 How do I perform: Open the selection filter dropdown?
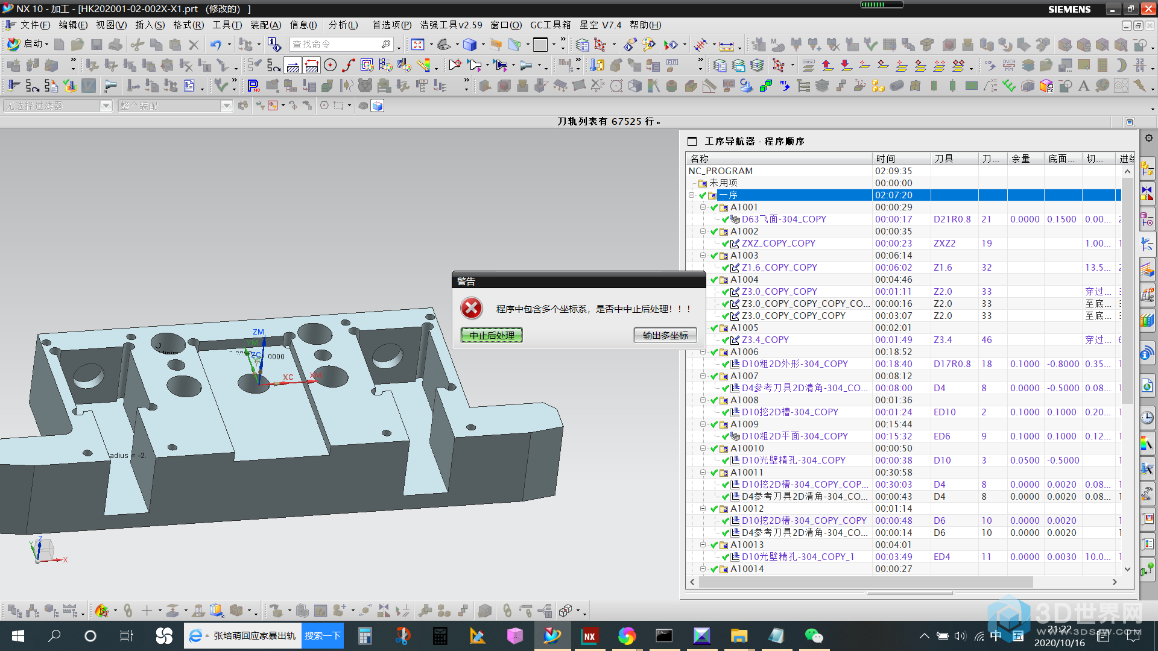click(106, 105)
